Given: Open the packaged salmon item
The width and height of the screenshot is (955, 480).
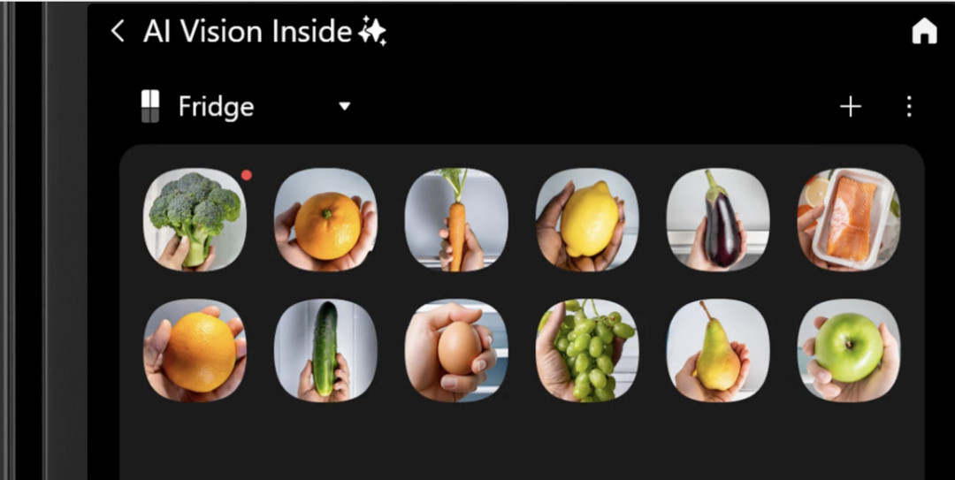Looking at the screenshot, I should [x=849, y=220].
